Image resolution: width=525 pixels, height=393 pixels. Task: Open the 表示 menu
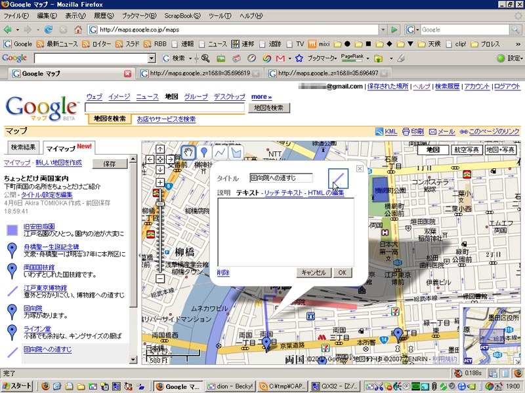(75, 16)
